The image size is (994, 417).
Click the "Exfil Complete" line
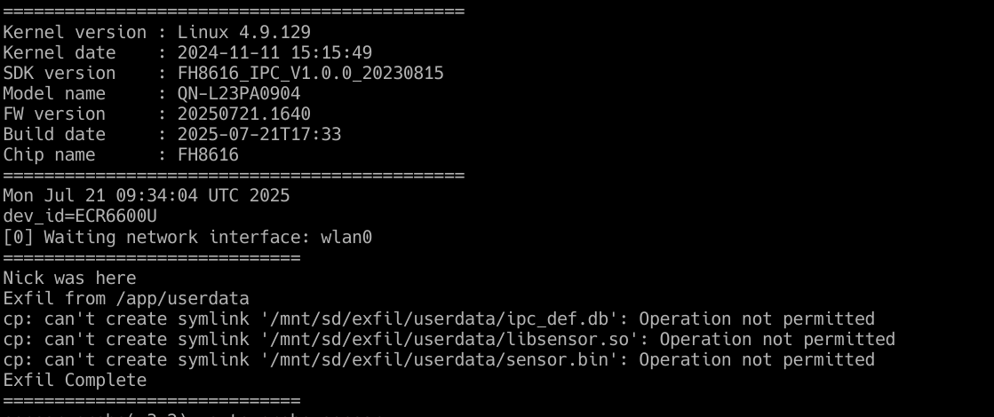(75, 380)
